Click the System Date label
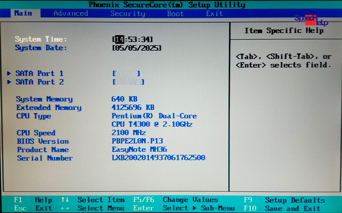The width and height of the screenshot is (342, 213). [x=41, y=48]
